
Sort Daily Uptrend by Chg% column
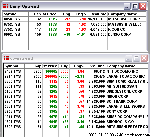click(79, 14)
